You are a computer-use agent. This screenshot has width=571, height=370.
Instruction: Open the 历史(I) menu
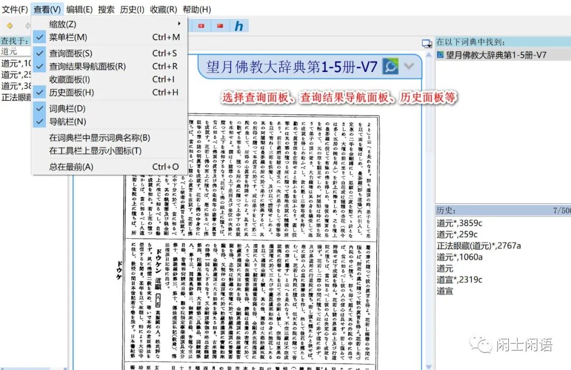[132, 10]
